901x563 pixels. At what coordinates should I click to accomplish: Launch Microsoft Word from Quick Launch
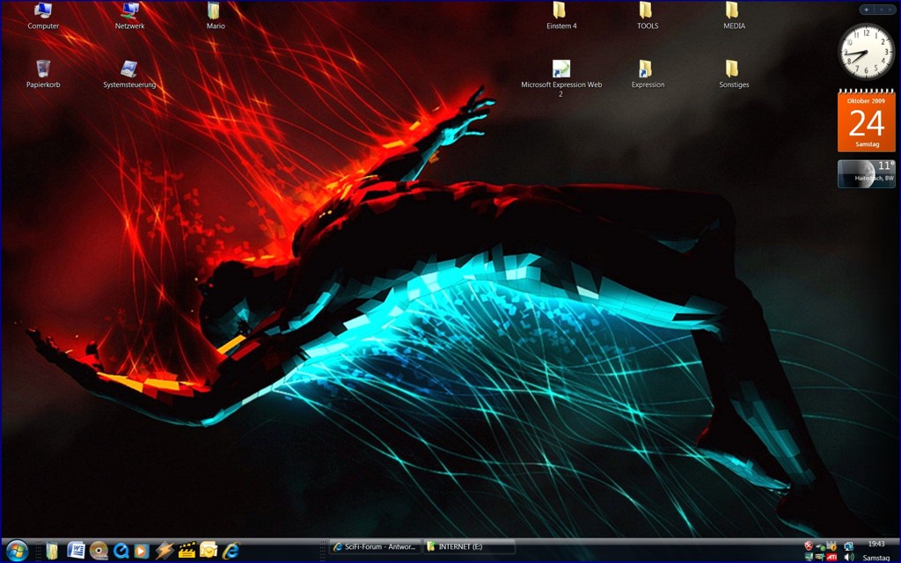pos(76,551)
